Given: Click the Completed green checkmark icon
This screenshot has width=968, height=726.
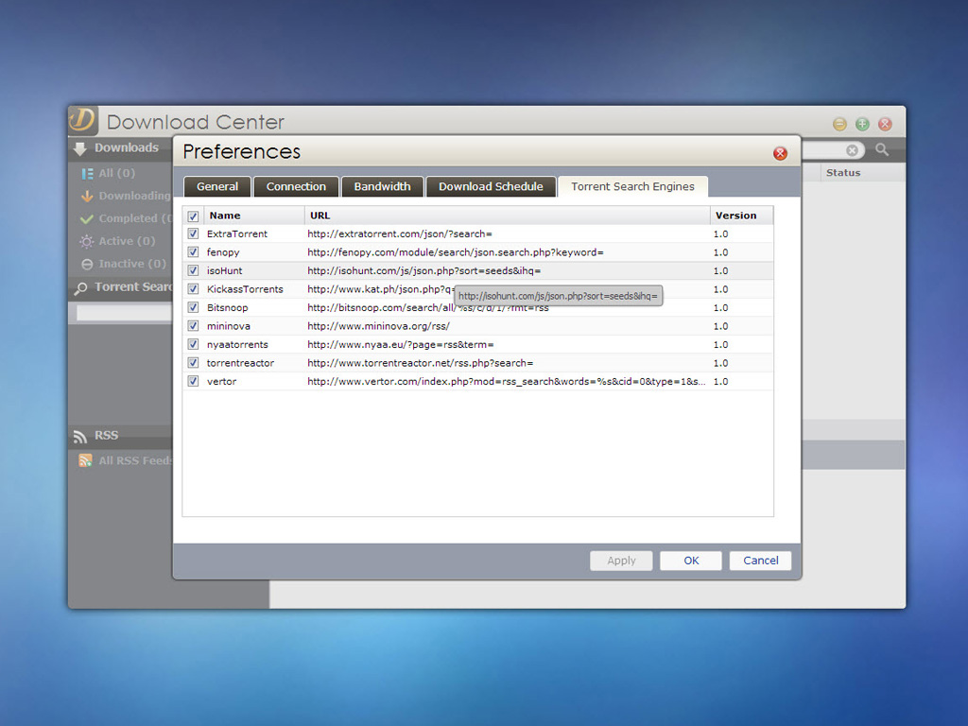Looking at the screenshot, I should [87, 218].
